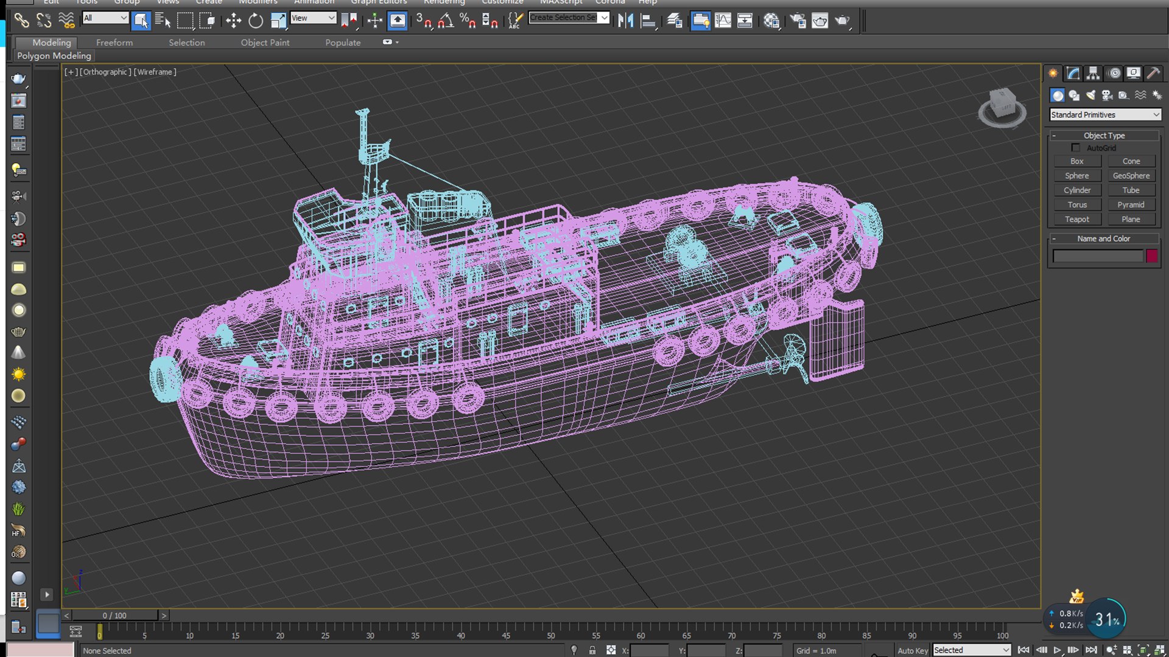Toggle the 3D Snaps button

click(423, 21)
